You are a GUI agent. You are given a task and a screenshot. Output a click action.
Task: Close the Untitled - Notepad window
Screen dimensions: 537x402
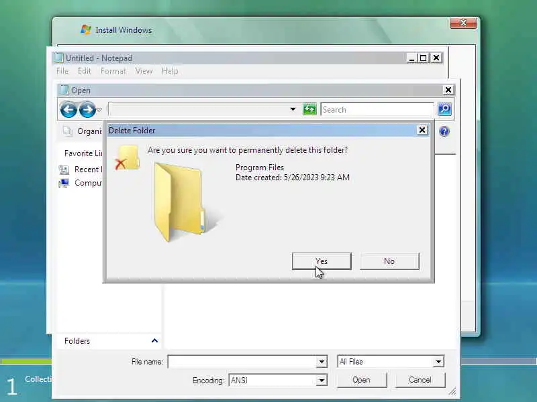pyautogui.click(x=436, y=58)
